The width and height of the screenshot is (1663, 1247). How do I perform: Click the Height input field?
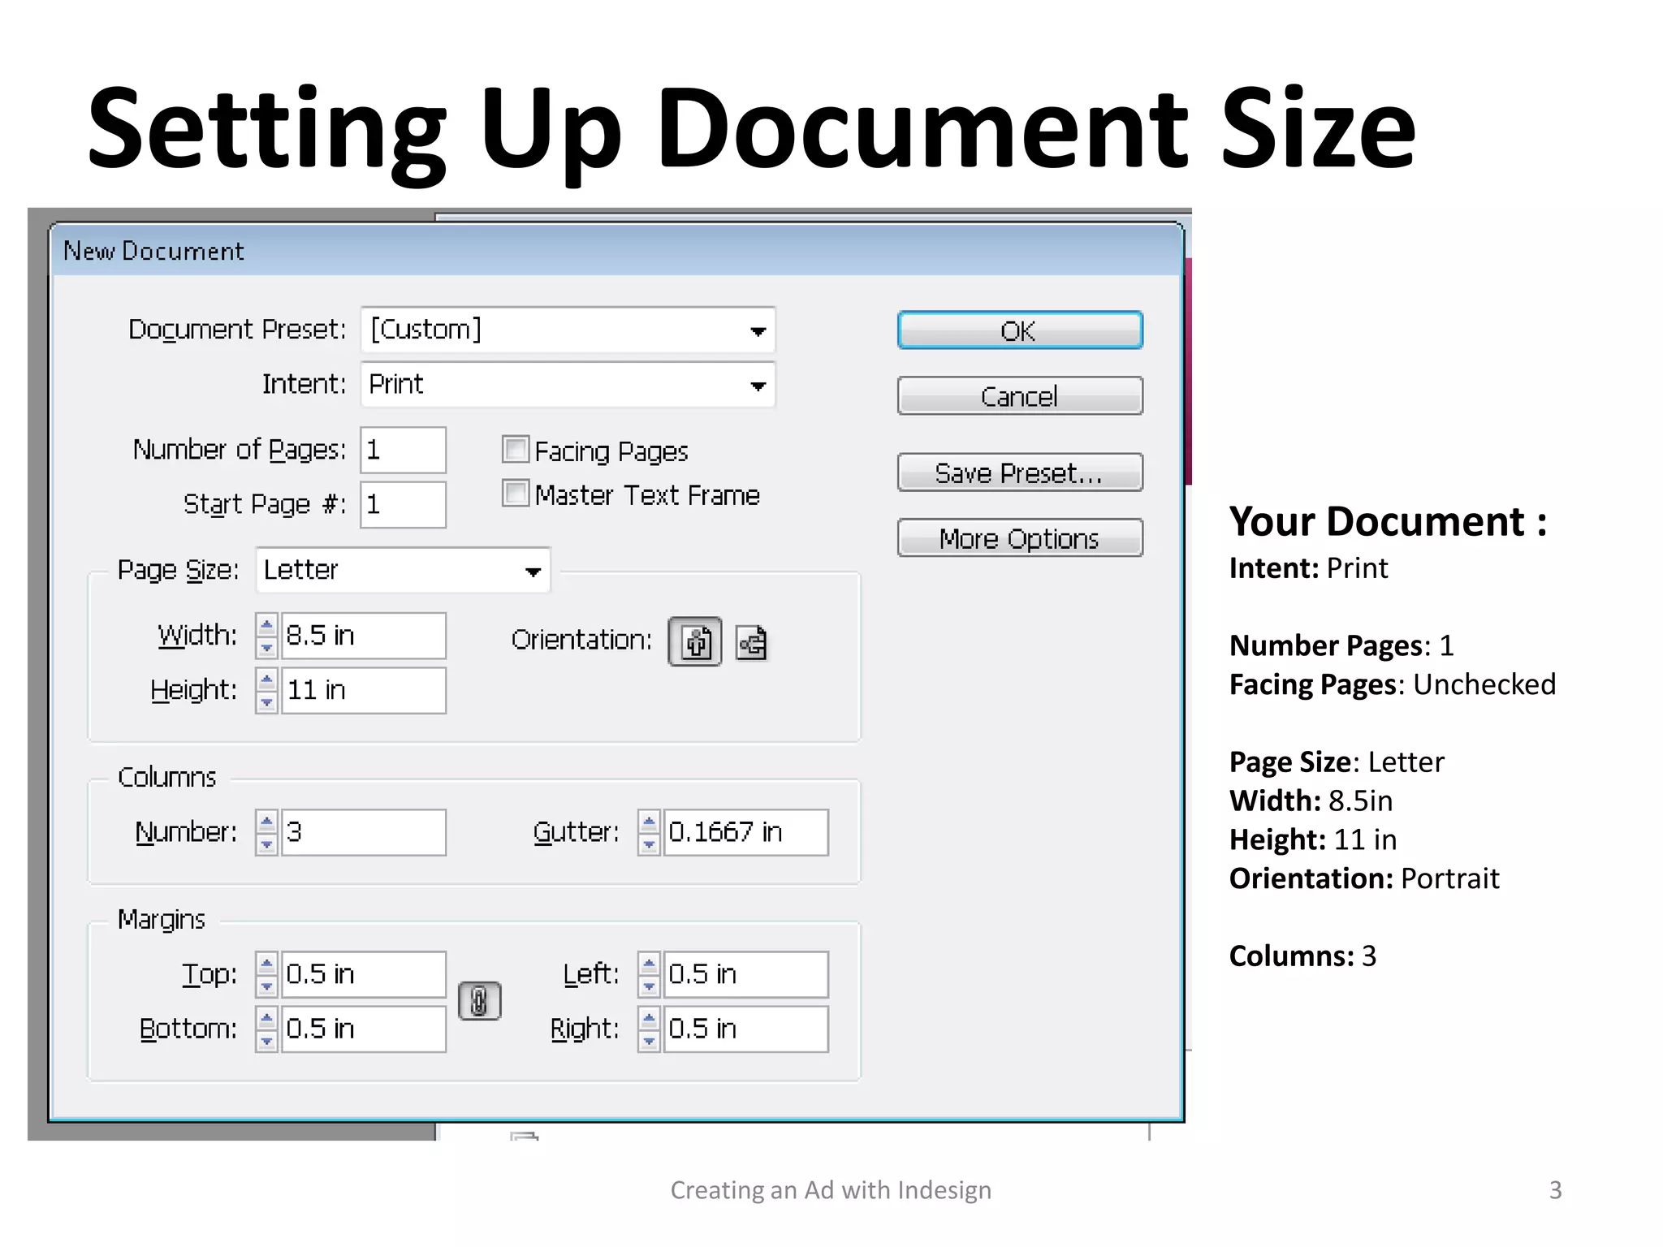pos(363,690)
